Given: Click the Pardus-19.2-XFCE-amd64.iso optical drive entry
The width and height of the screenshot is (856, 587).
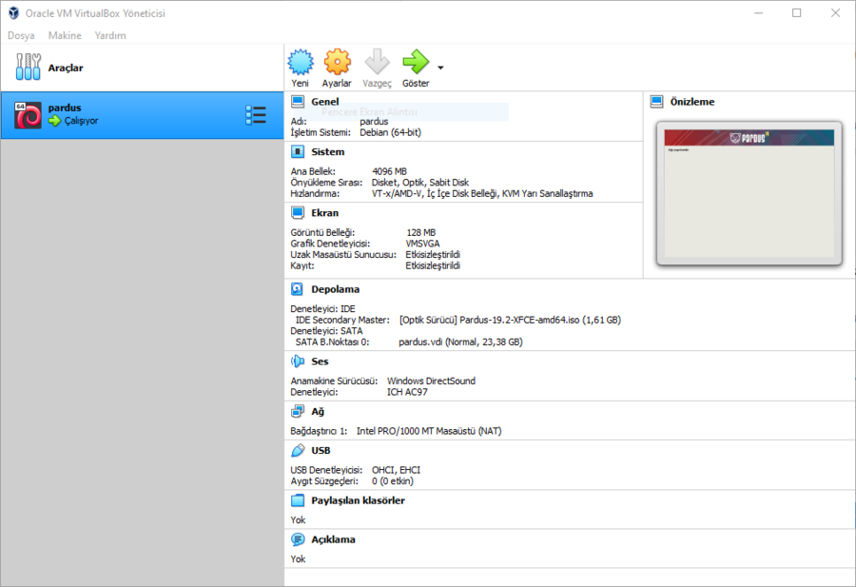Looking at the screenshot, I should [x=510, y=320].
